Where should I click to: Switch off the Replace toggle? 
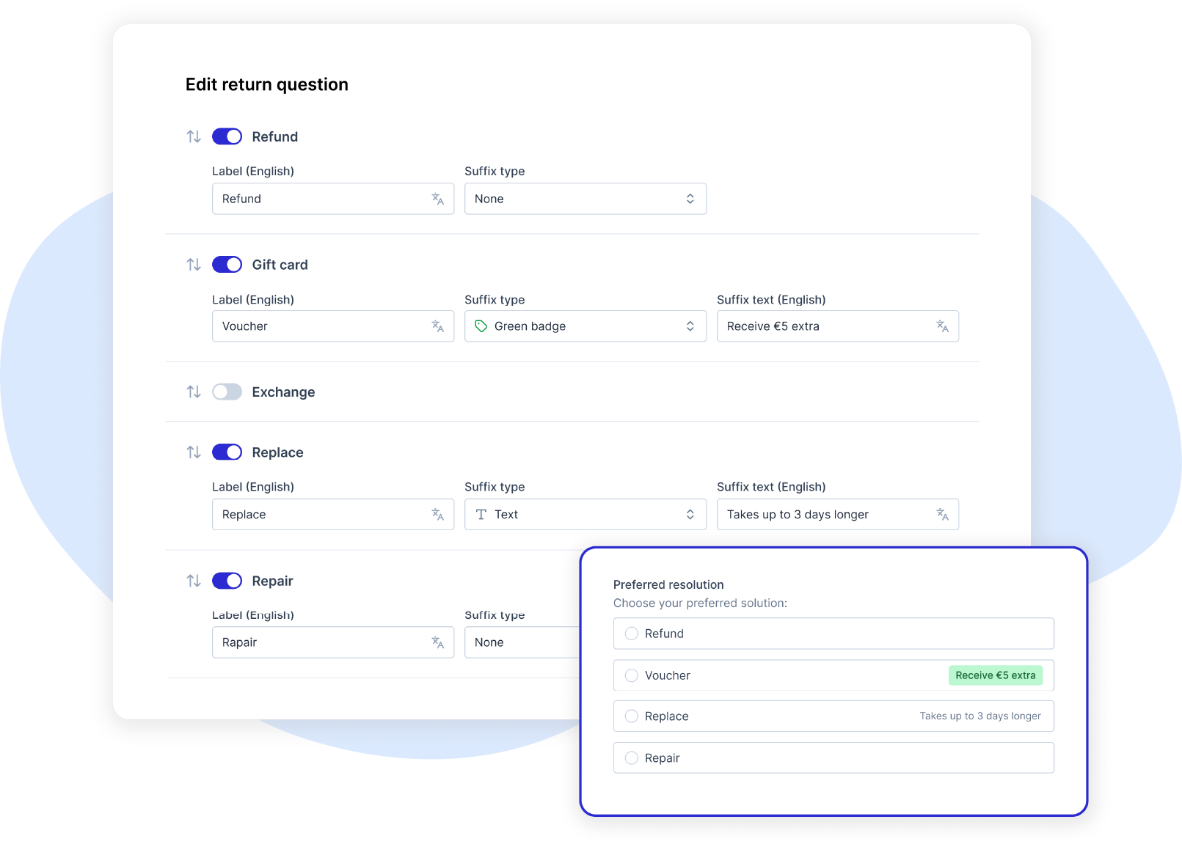coord(227,452)
